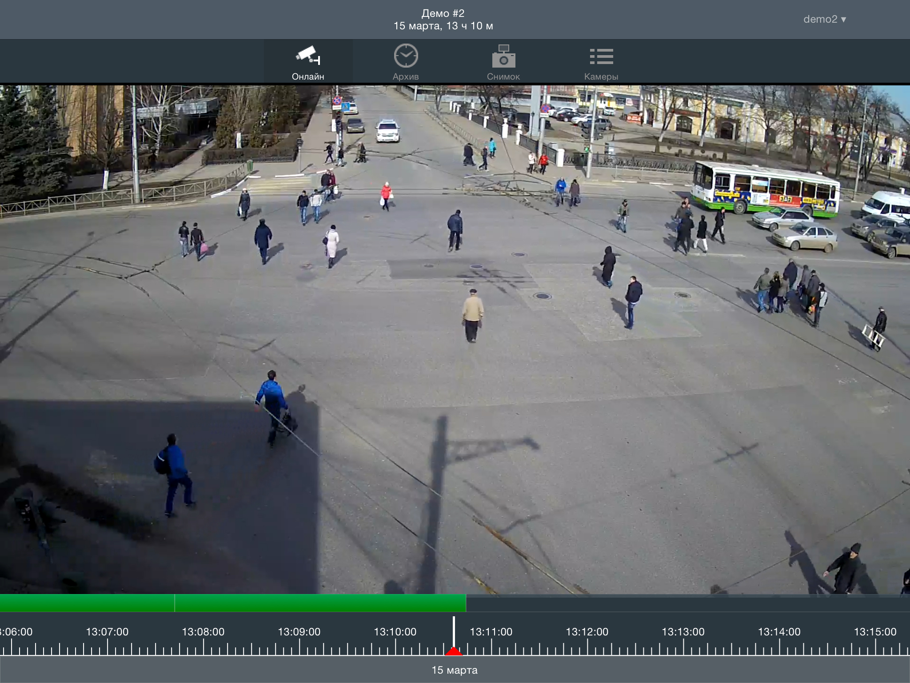Click the unrecorded dark section of archive bar
This screenshot has height=683, width=910.
684,603
